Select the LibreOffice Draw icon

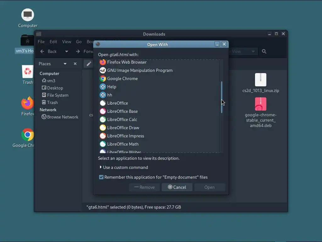(x=103, y=128)
